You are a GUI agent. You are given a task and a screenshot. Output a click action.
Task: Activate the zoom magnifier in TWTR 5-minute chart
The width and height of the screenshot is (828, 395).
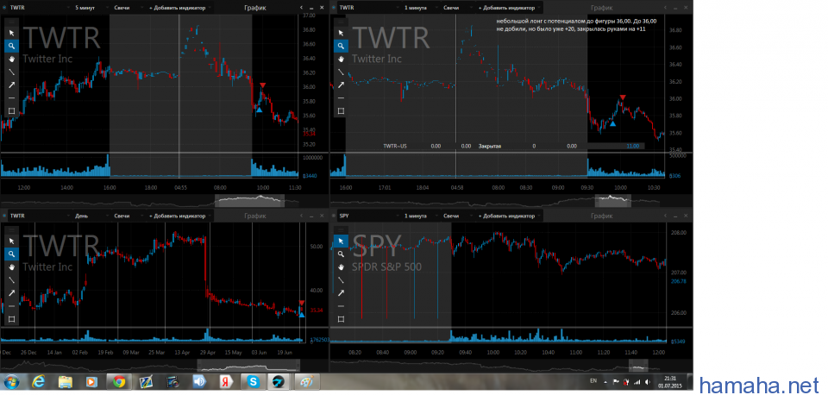[11, 46]
